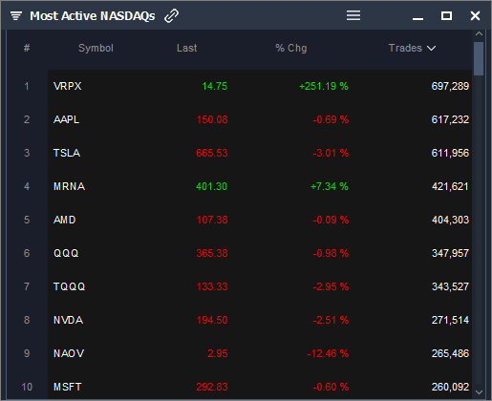Open the hamburger menu icon

click(353, 15)
